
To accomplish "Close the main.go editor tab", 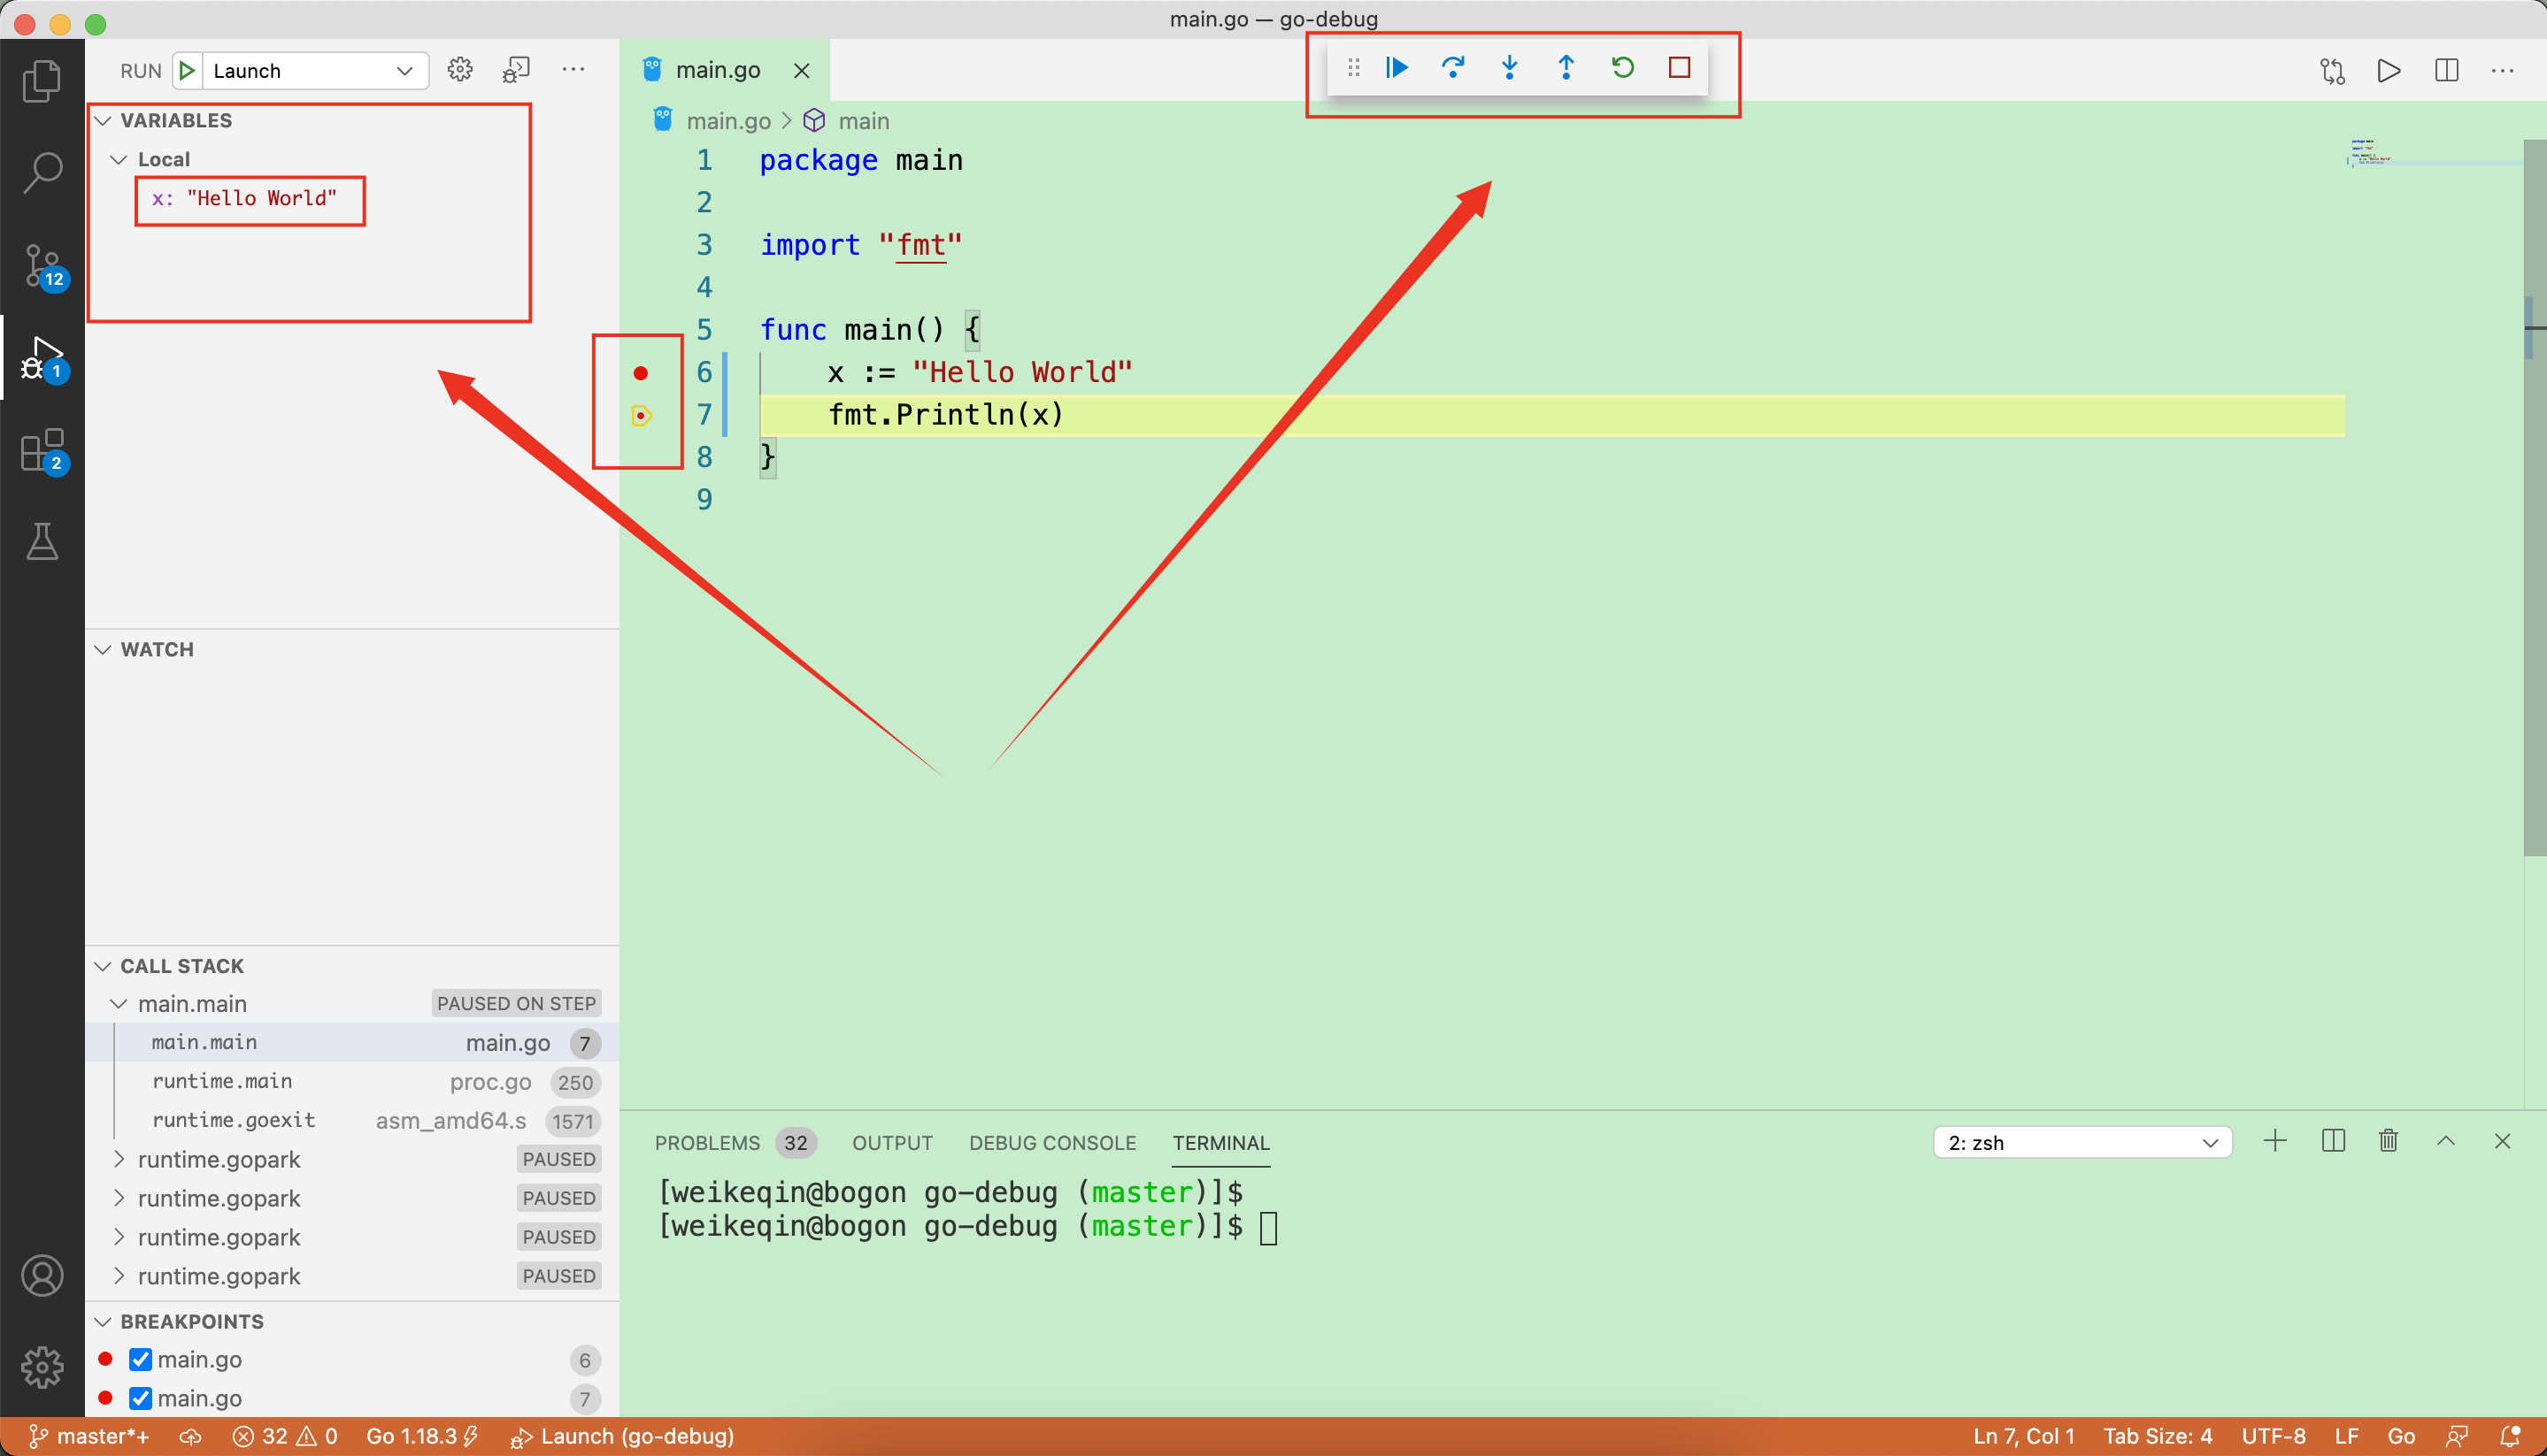I will pos(801,70).
